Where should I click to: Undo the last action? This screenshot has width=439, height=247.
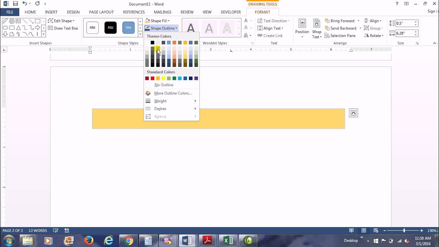click(x=25, y=4)
